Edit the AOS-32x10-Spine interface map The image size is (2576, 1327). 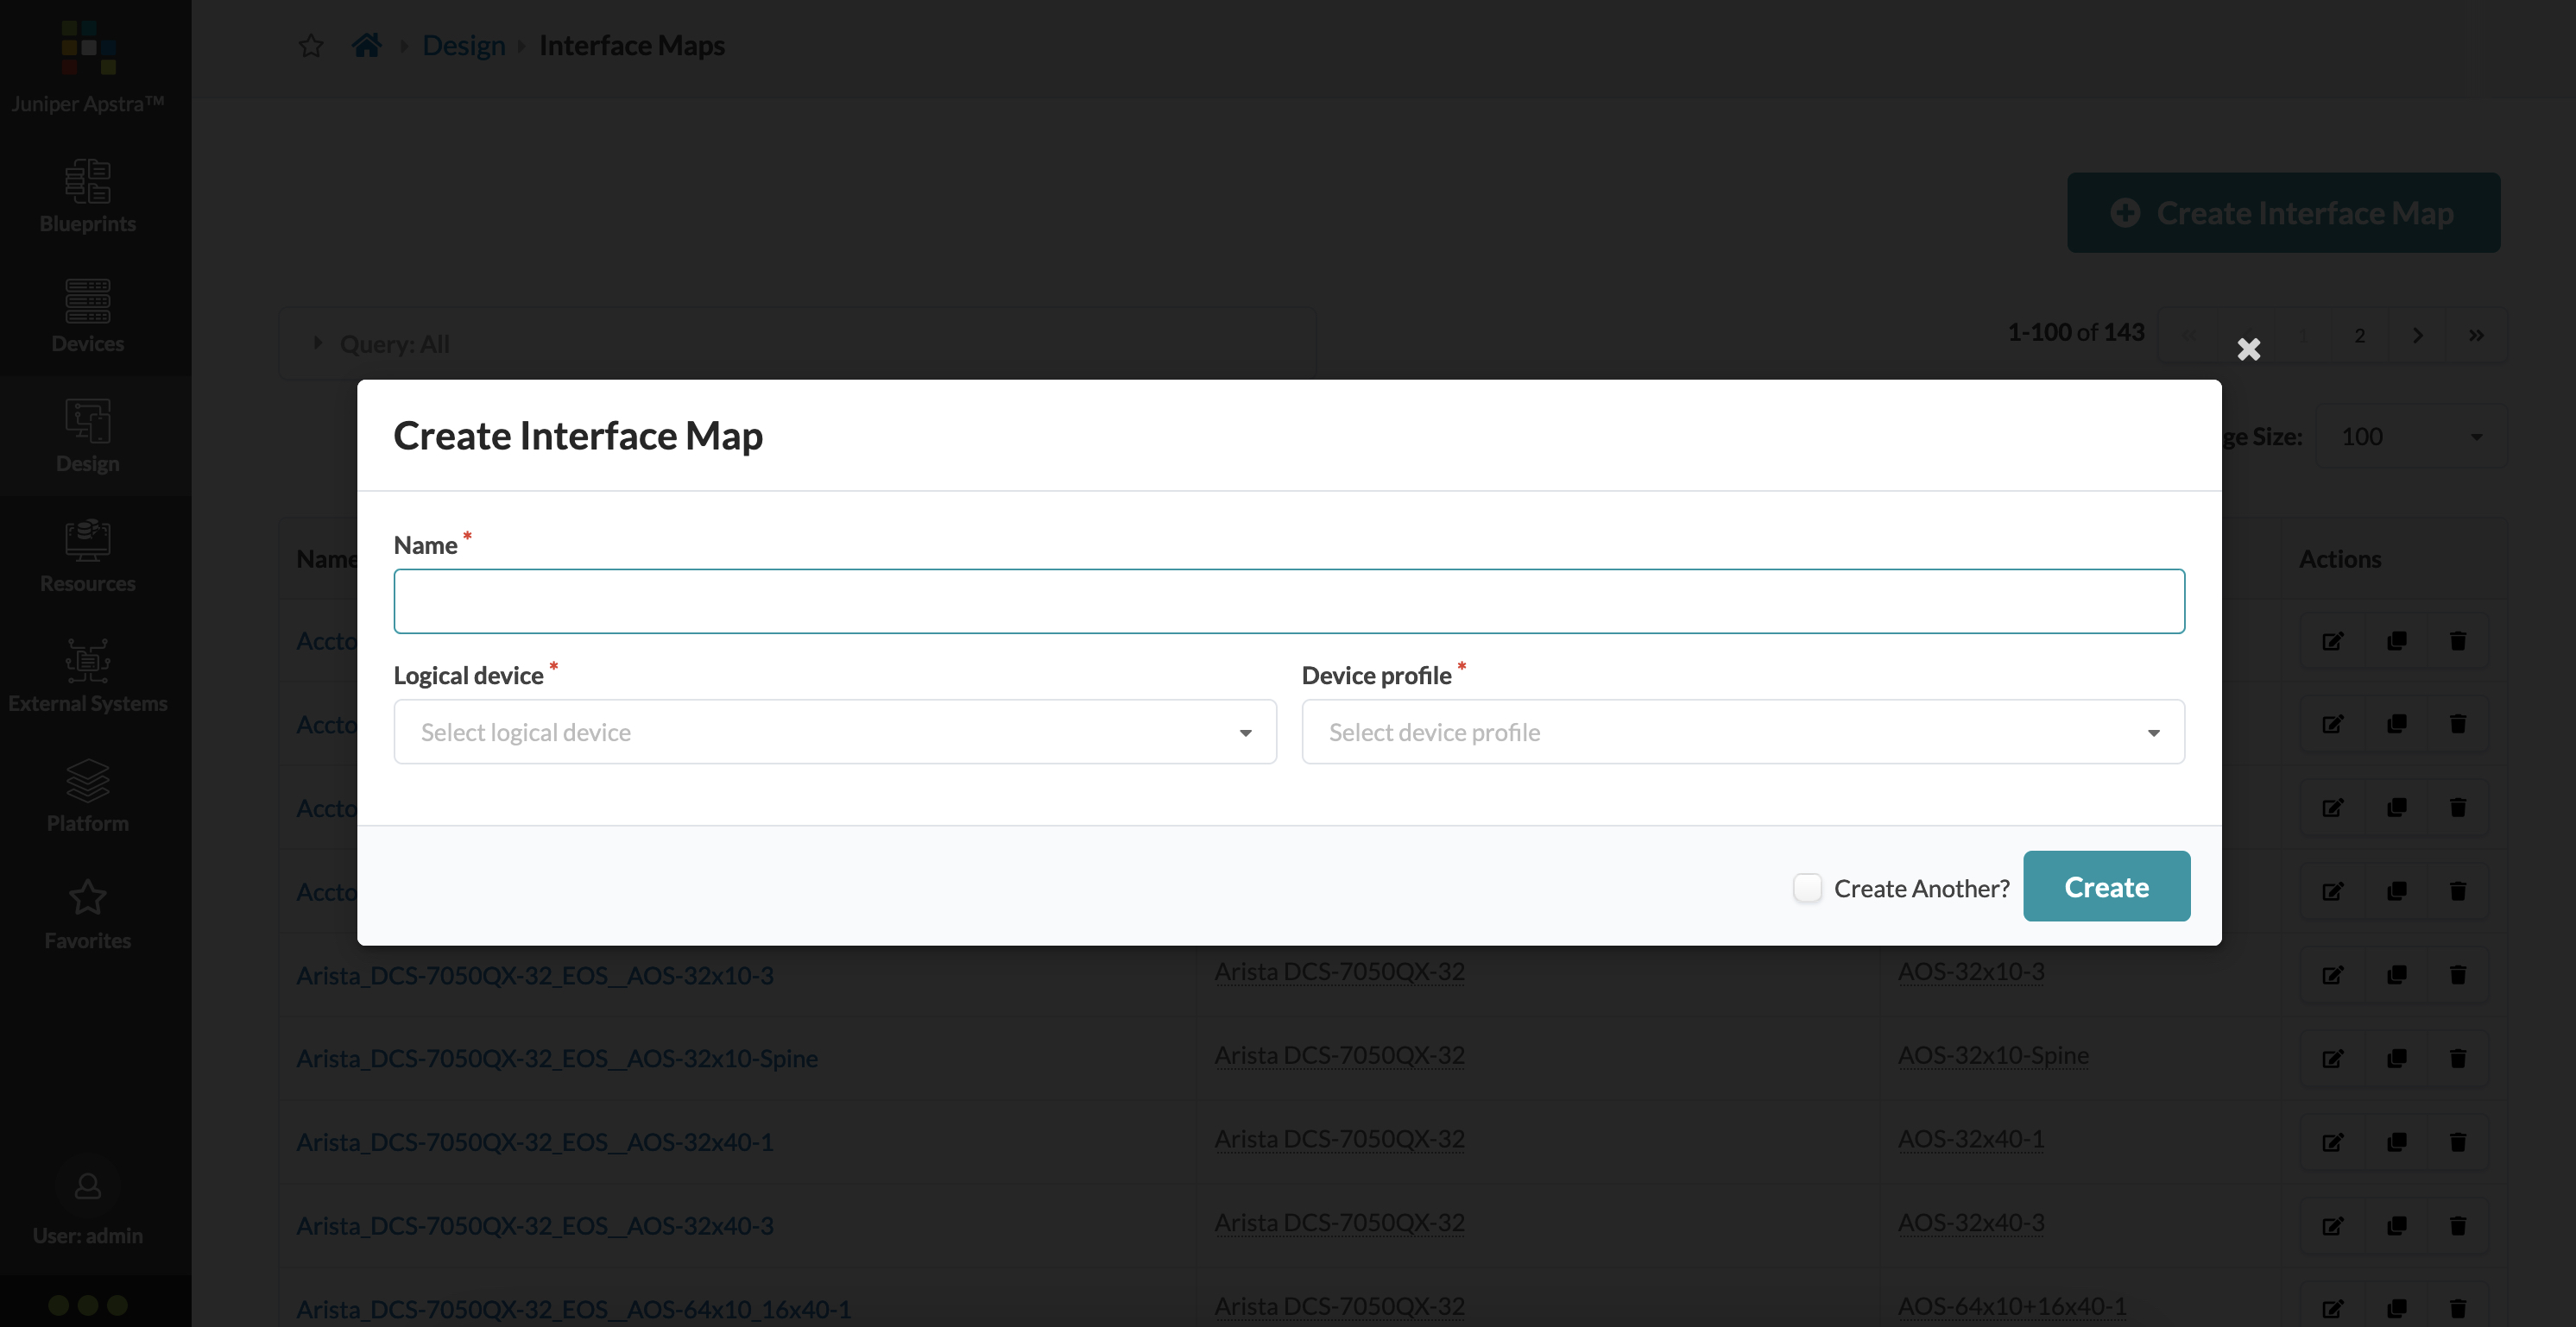point(2332,1058)
